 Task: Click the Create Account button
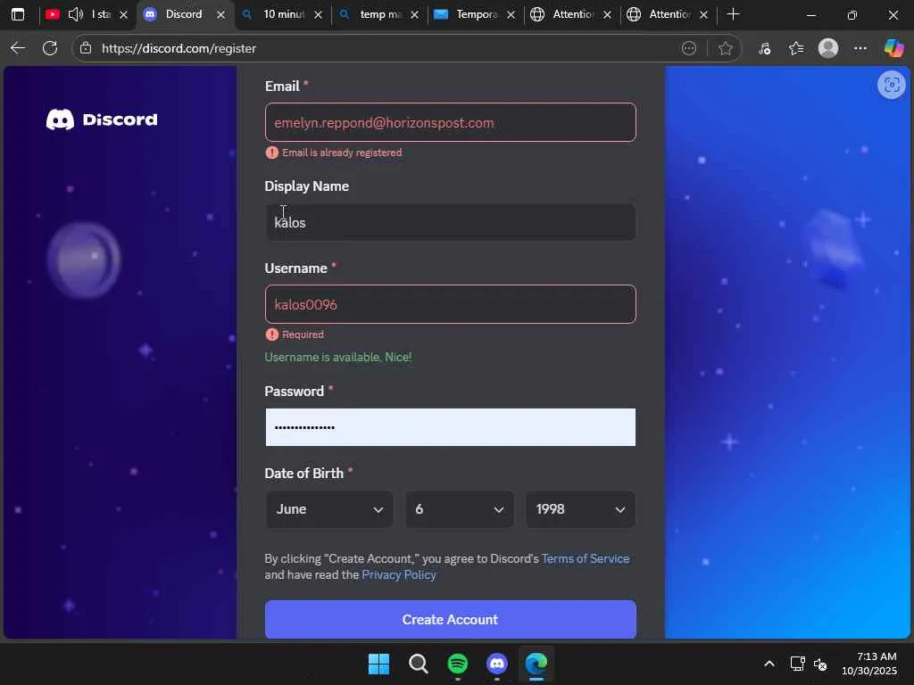(450, 619)
